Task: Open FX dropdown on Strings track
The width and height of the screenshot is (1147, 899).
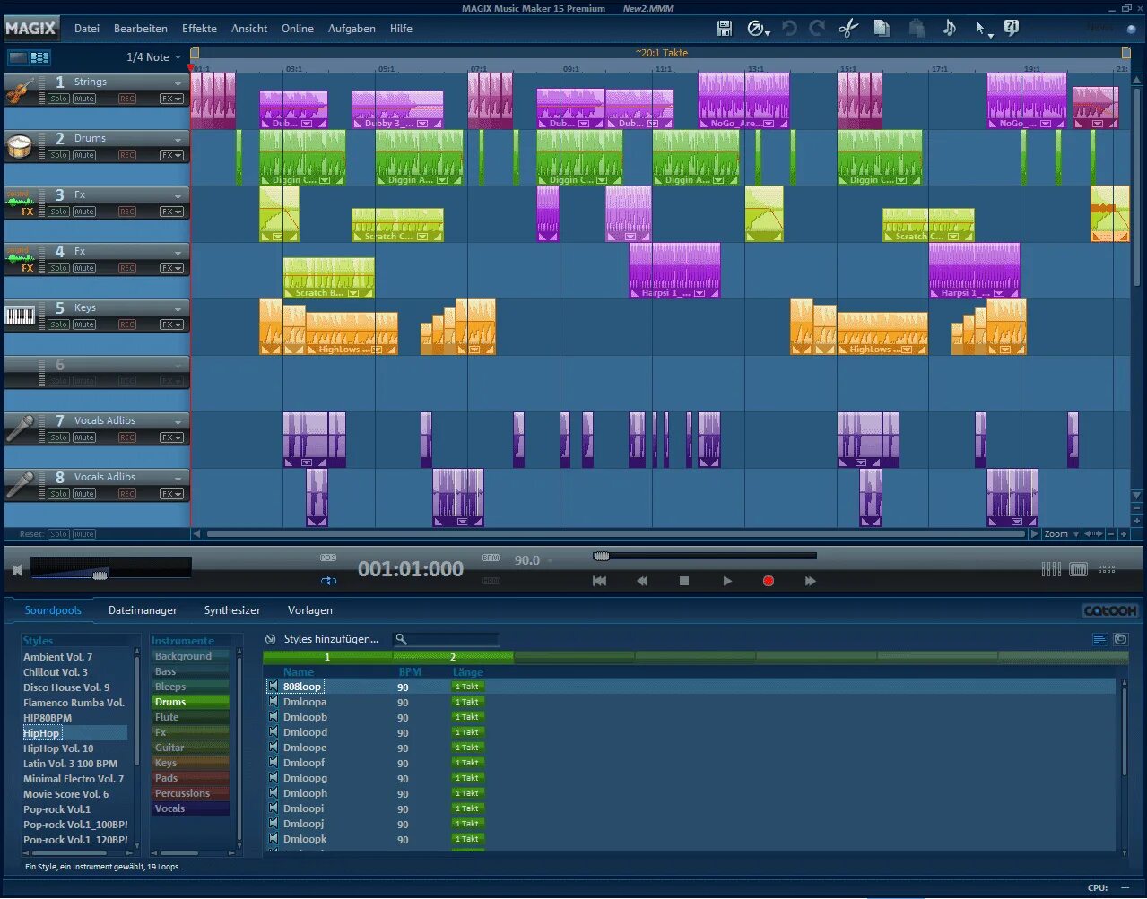Action: pos(172,99)
